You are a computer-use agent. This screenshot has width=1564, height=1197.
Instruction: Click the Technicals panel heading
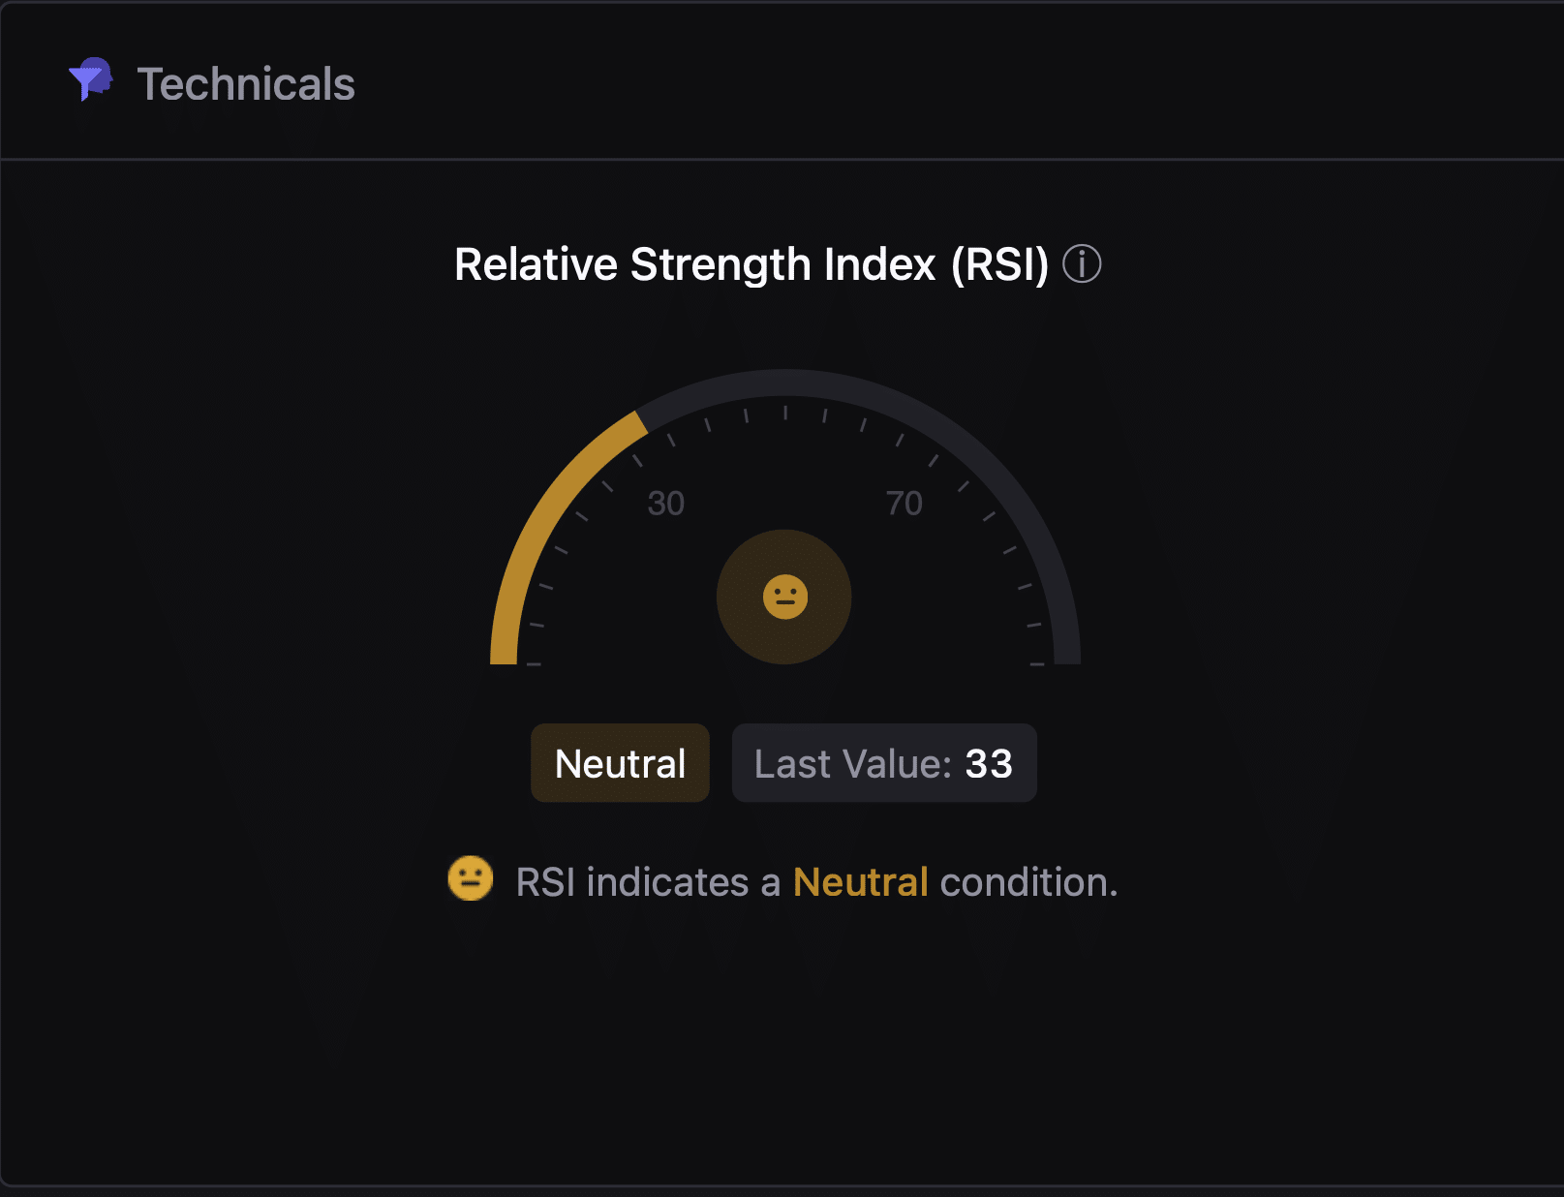pos(246,84)
